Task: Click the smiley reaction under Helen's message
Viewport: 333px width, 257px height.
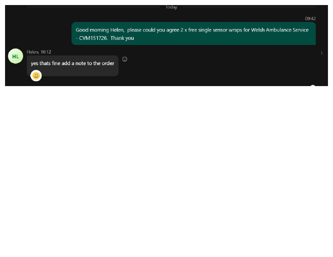Action: tap(36, 76)
